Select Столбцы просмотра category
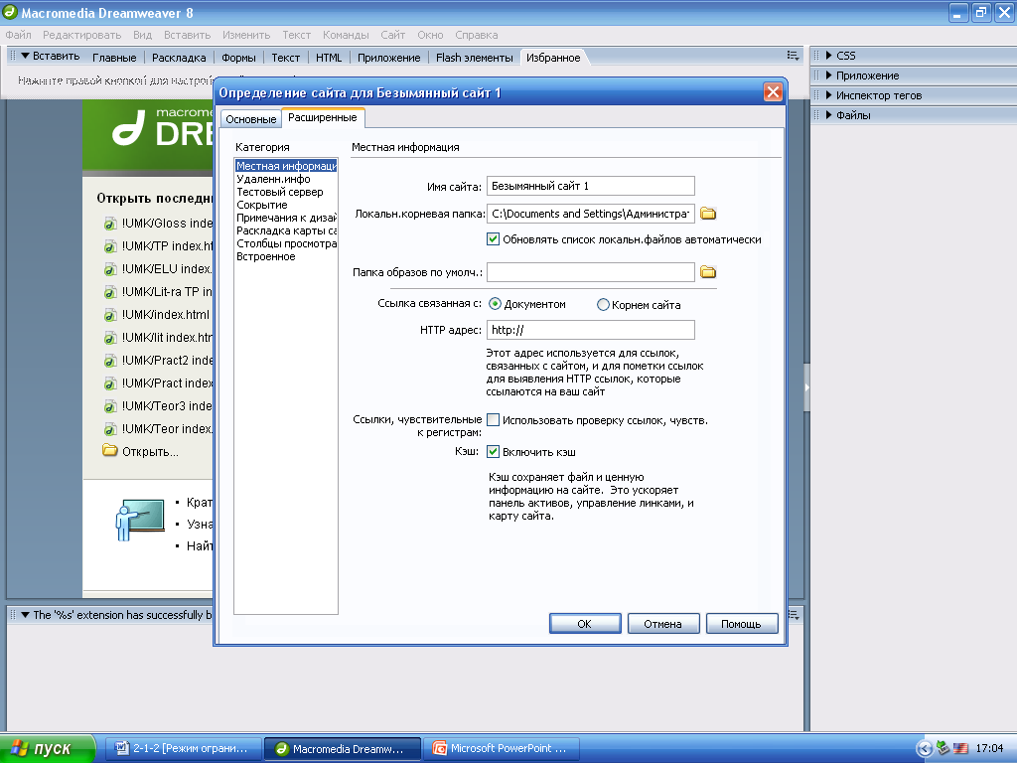Image resolution: width=1017 pixels, height=763 pixels. coord(286,244)
